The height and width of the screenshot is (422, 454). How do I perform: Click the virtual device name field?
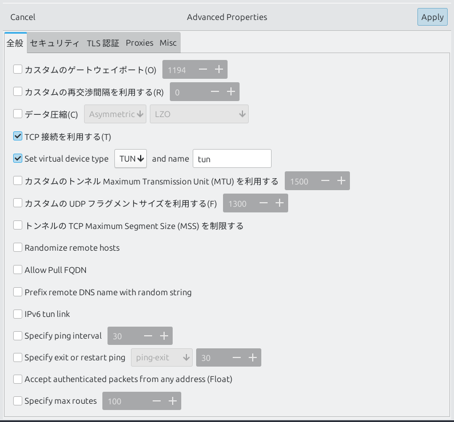232,159
